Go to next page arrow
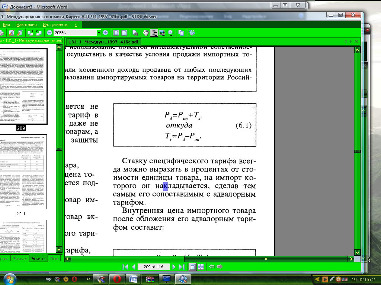The image size is (381, 285). [174, 267]
